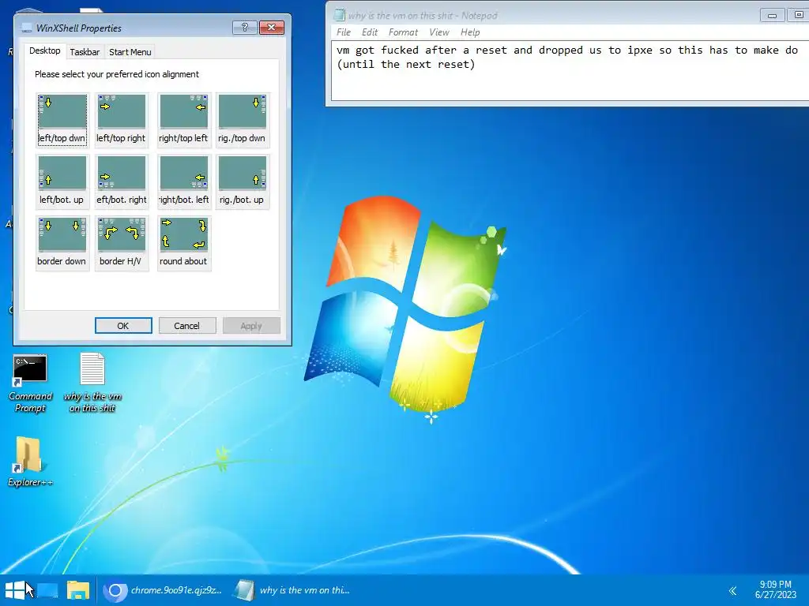
Task: Switch to the Desktop tab
Action: click(x=44, y=51)
